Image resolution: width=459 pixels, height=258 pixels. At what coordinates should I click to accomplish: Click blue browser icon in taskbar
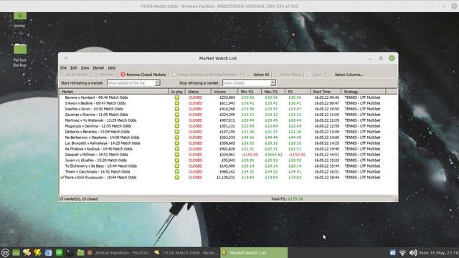(x=48, y=253)
